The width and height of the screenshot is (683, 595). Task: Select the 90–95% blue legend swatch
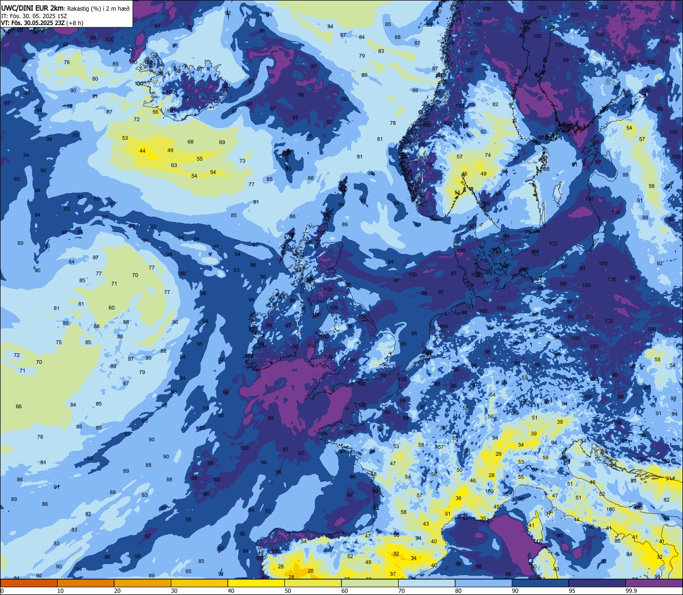540,583
